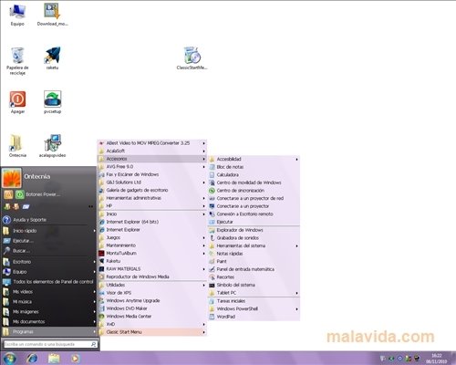Open the pvcsetup desktop icon
This screenshot has width=456, height=365.
point(52,102)
